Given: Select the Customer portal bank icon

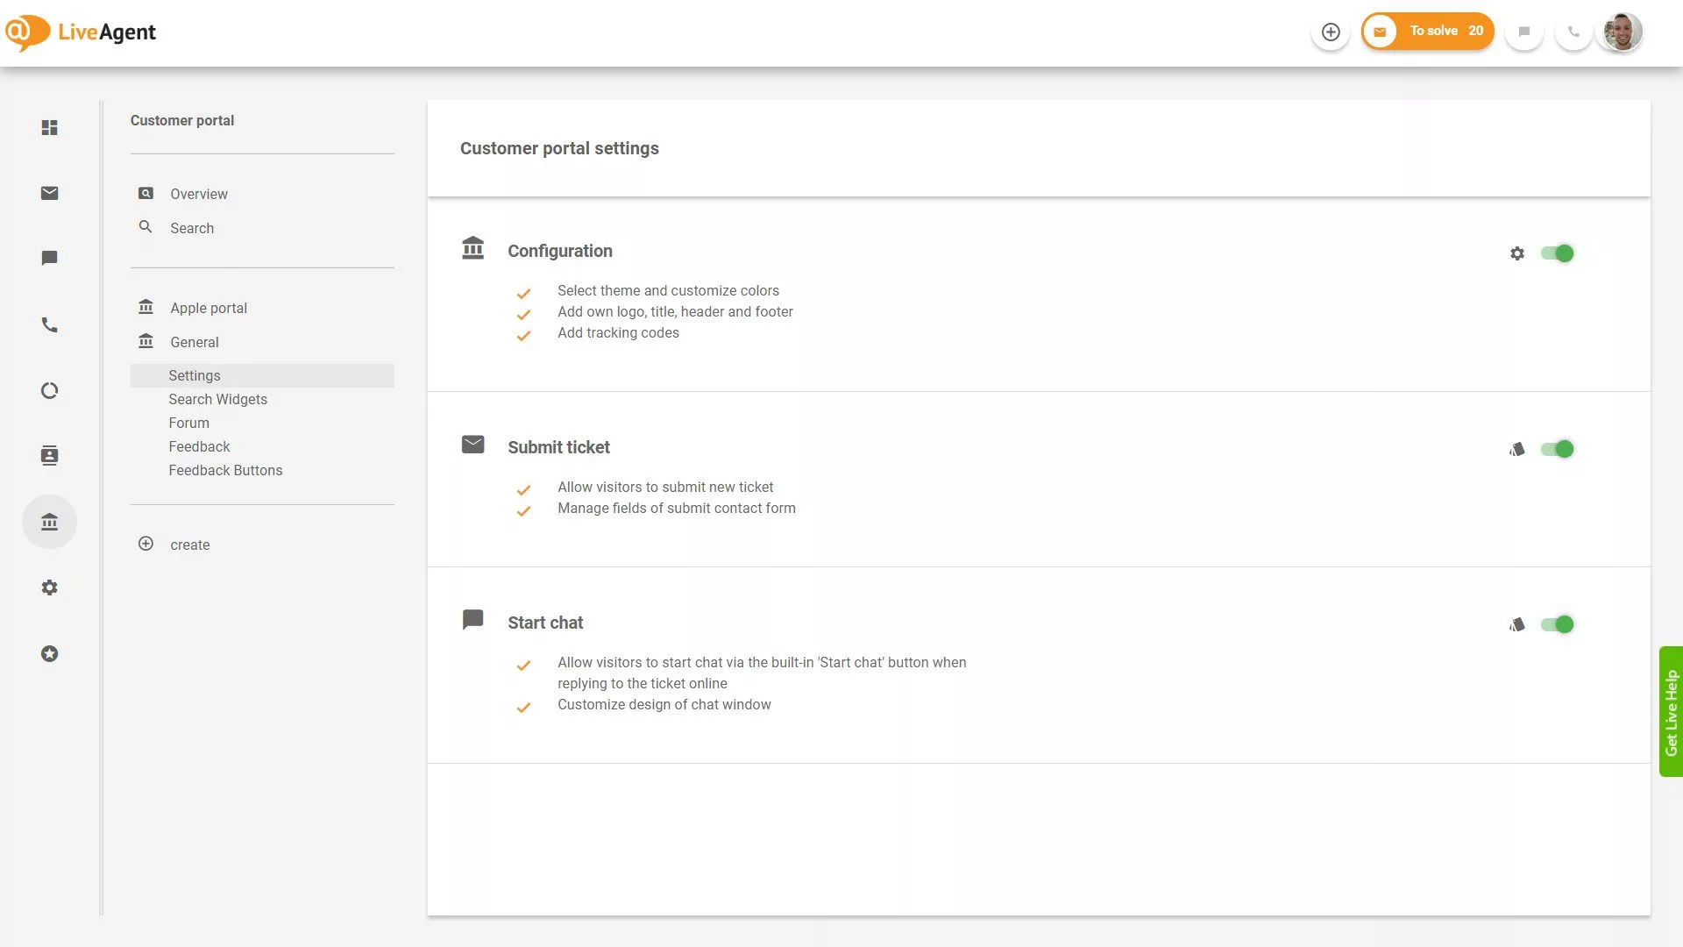Looking at the screenshot, I should coord(50,521).
